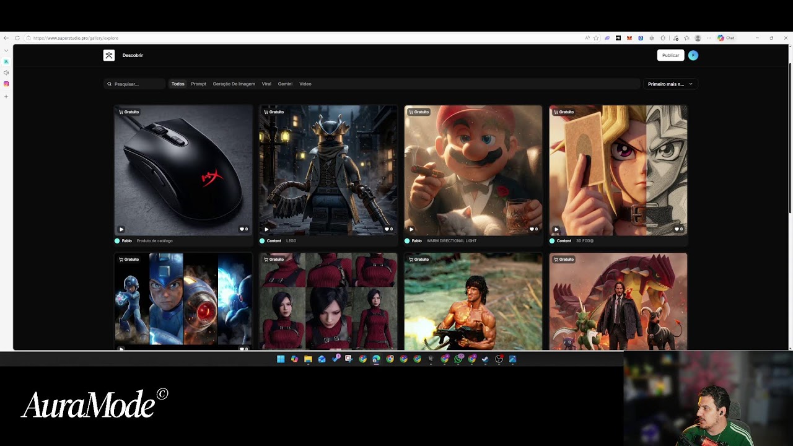Play the 3D FOD@ anime card video
Image resolution: width=793 pixels, height=446 pixels.
(556, 229)
